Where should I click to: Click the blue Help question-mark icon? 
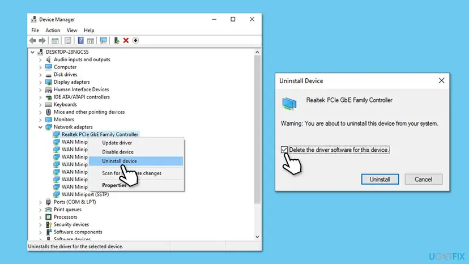tap(80, 40)
